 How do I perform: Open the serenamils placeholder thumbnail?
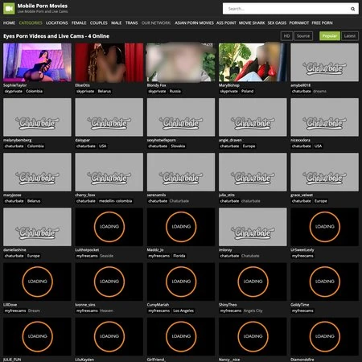pyautogui.click(x=181, y=172)
